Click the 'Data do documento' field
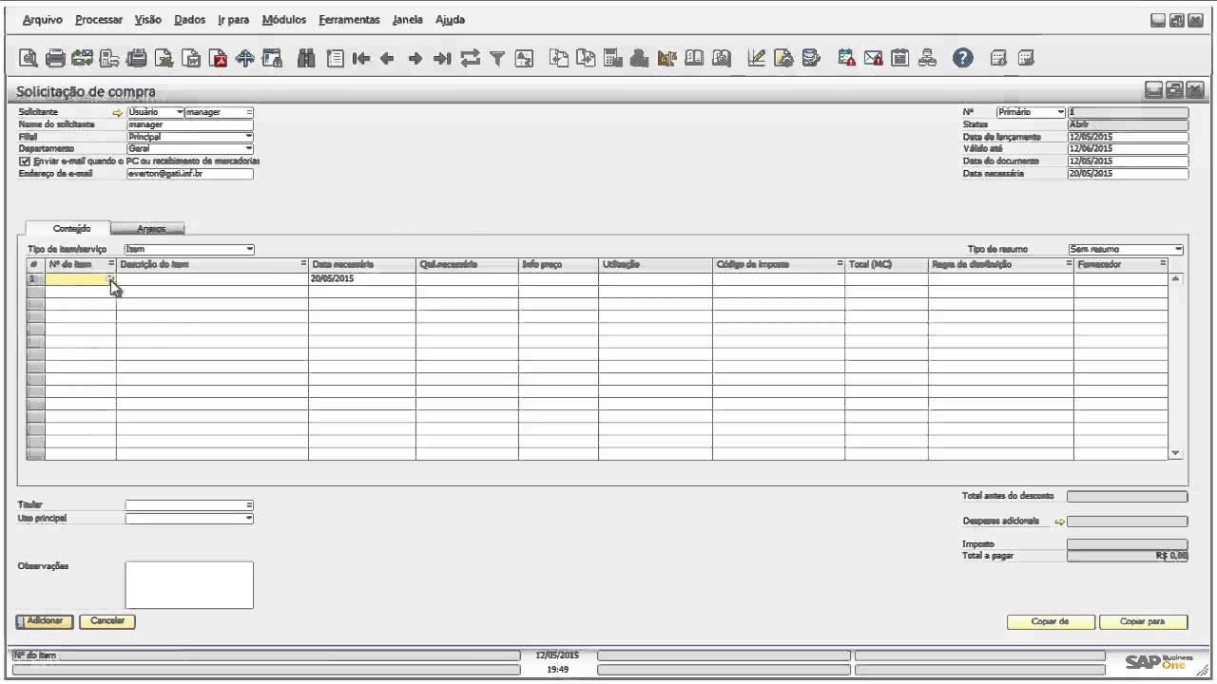Image resolution: width=1217 pixels, height=684 pixels. click(x=1128, y=161)
